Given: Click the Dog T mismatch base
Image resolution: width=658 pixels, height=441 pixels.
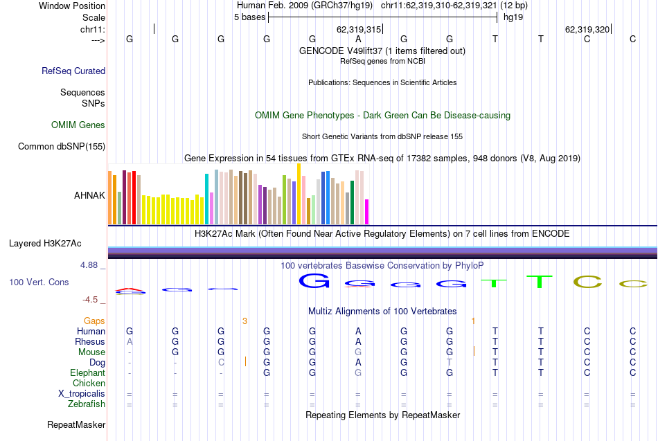Looking at the screenshot, I should [x=450, y=363].
